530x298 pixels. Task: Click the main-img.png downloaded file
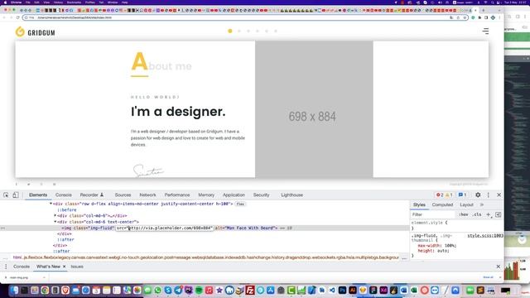pyautogui.click(x=19, y=278)
